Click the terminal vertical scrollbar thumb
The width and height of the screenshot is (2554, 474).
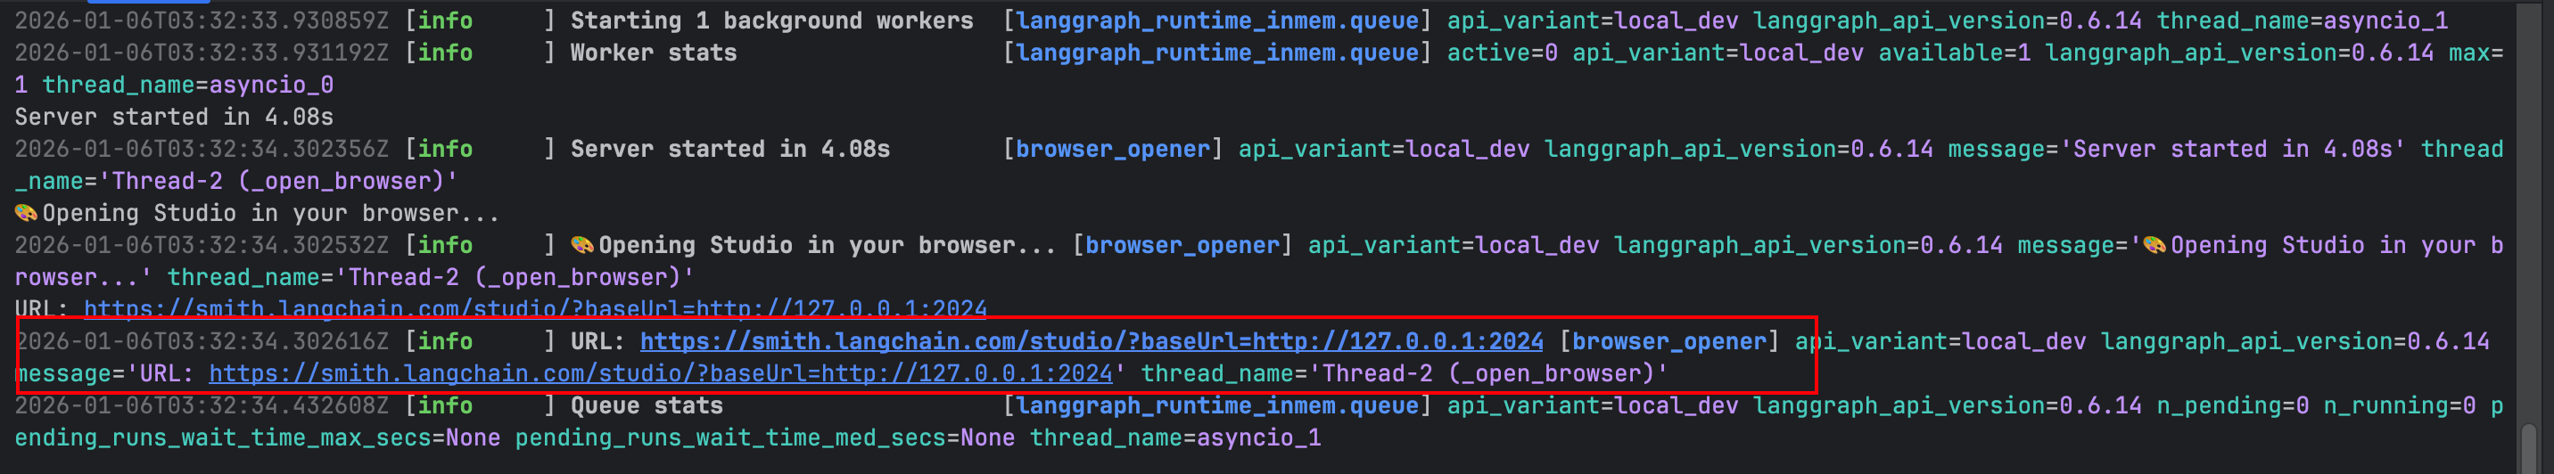point(2529,447)
